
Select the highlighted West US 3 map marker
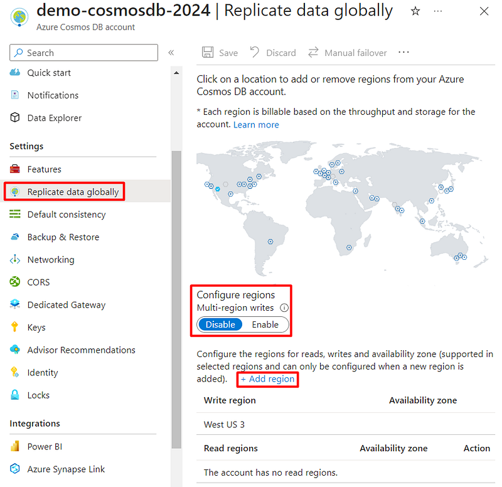coord(218,189)
